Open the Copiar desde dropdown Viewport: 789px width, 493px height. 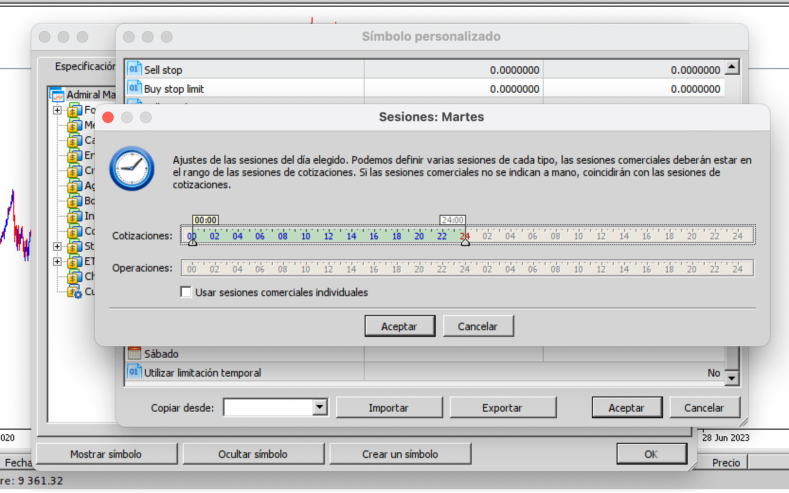pyautogui.click(x=320, y=407)
